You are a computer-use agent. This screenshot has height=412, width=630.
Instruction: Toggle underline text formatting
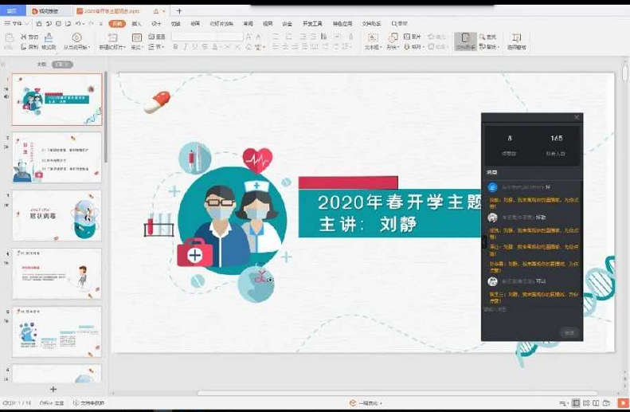196,47
